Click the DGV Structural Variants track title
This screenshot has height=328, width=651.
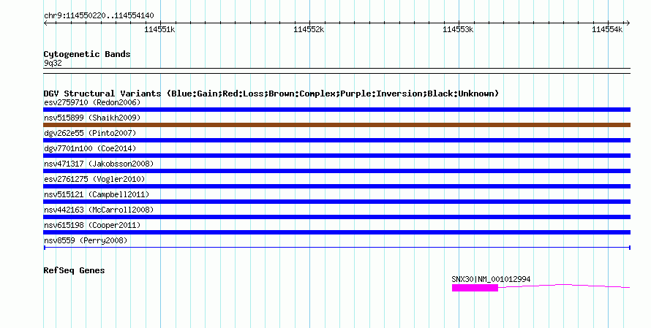[x=271, y=94]
